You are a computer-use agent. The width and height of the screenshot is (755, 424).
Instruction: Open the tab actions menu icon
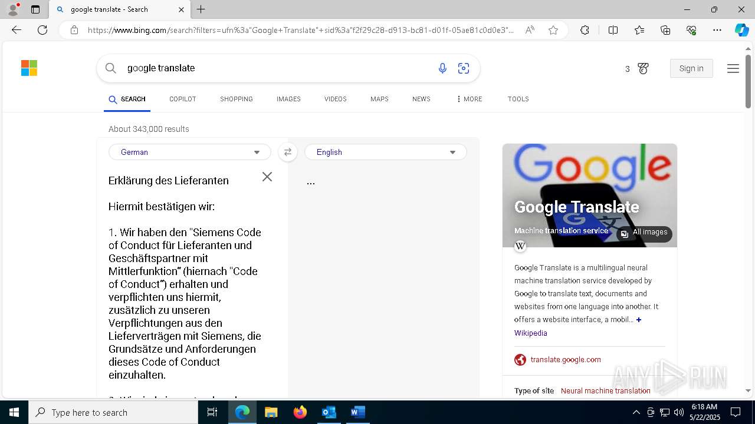(35, 9)
